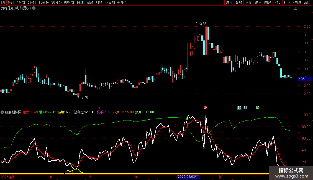Select the 日线 daily chart tab

(80, 2)
